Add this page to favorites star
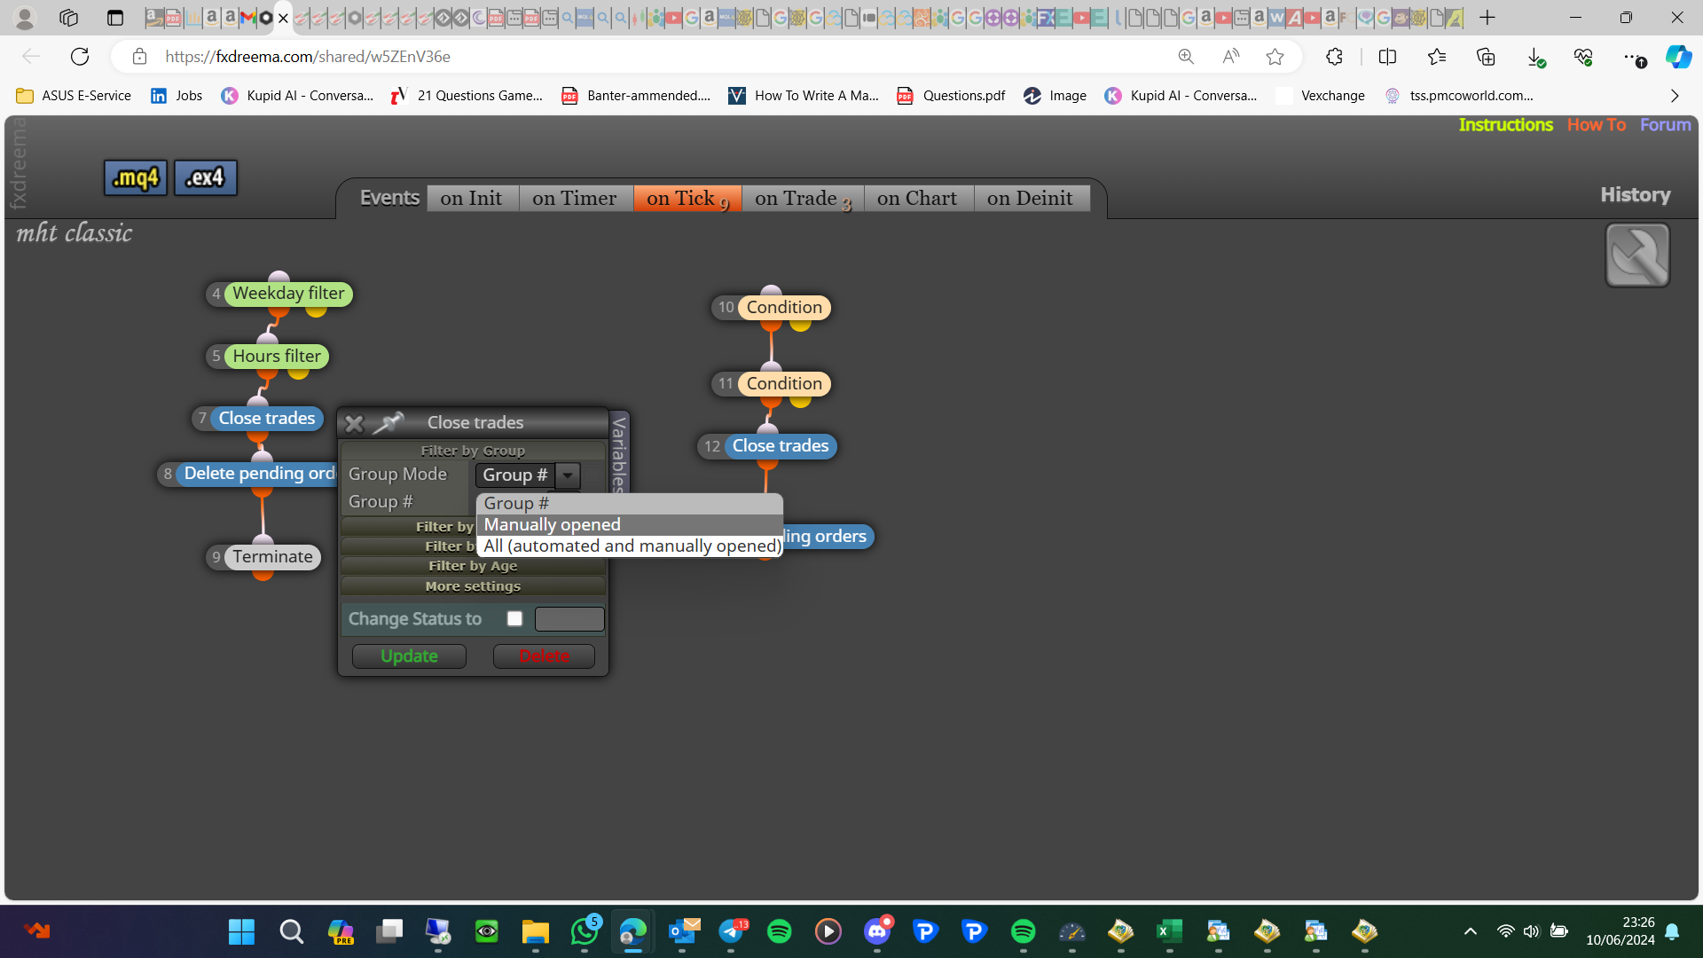 point(1275,57)
